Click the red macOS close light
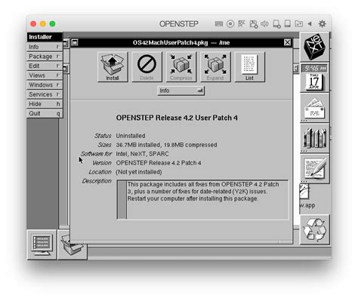Screen dimensions: 358x298 point(33,24)
